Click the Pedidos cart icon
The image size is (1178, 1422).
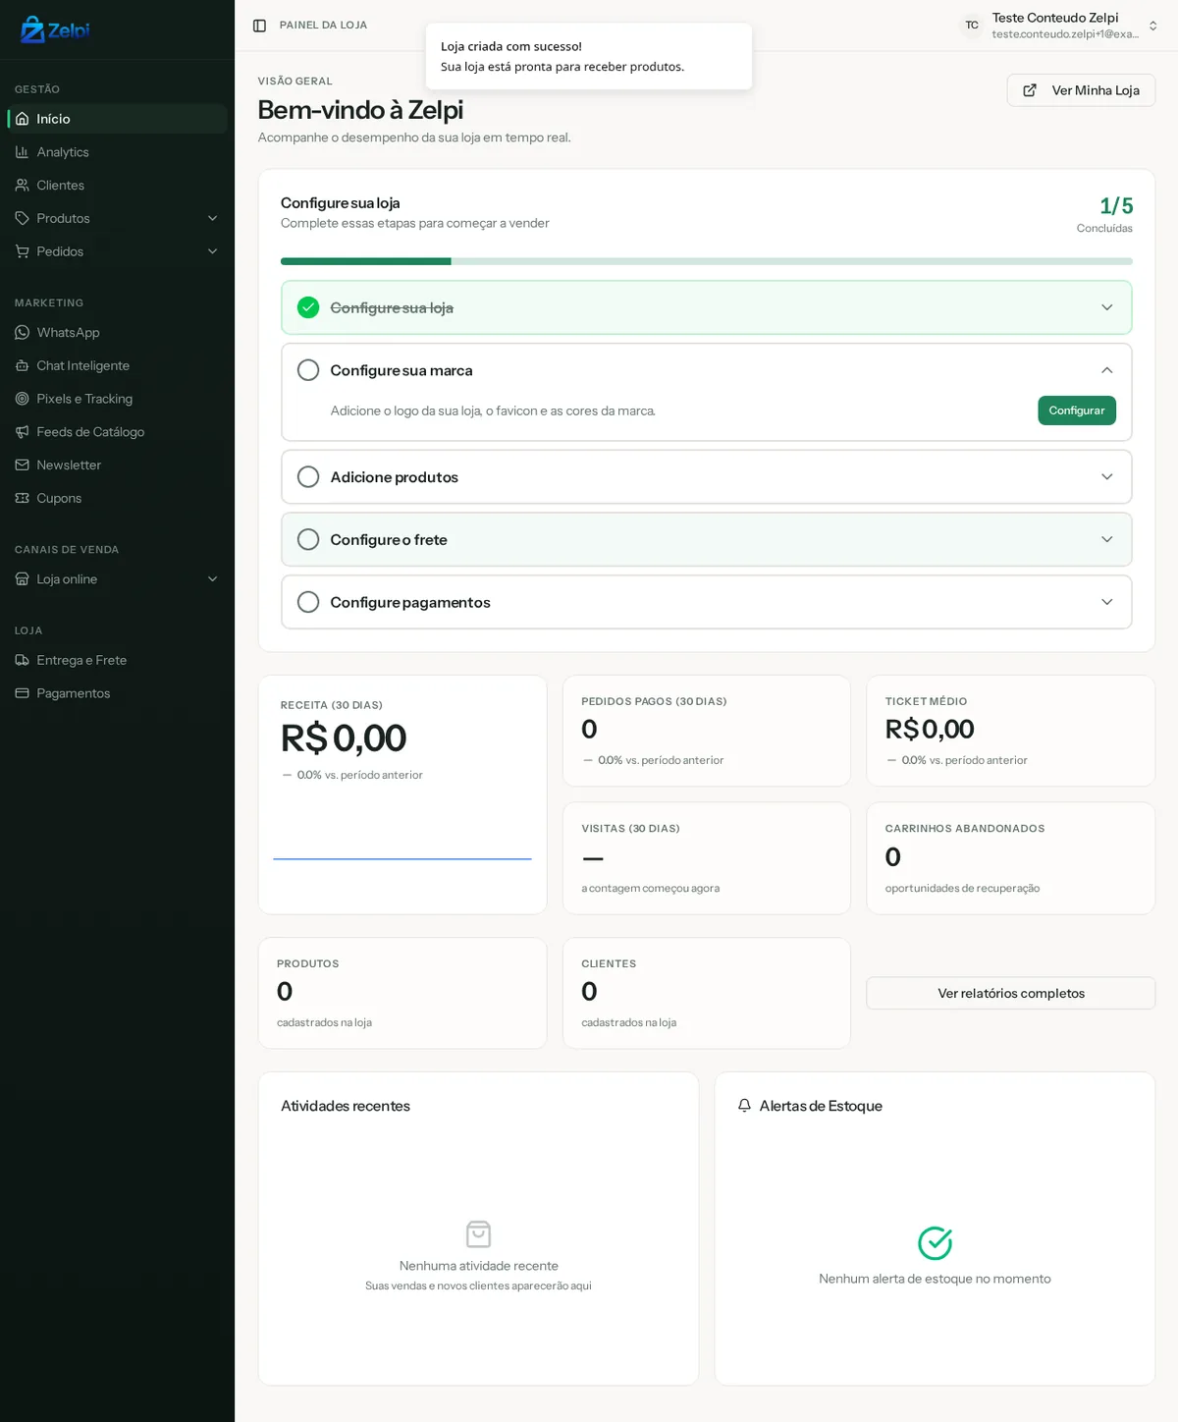point(22,251)
